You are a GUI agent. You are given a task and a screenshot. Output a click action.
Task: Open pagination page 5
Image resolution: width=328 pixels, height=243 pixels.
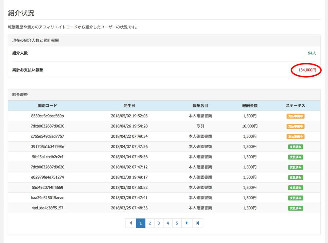point(177,223)
